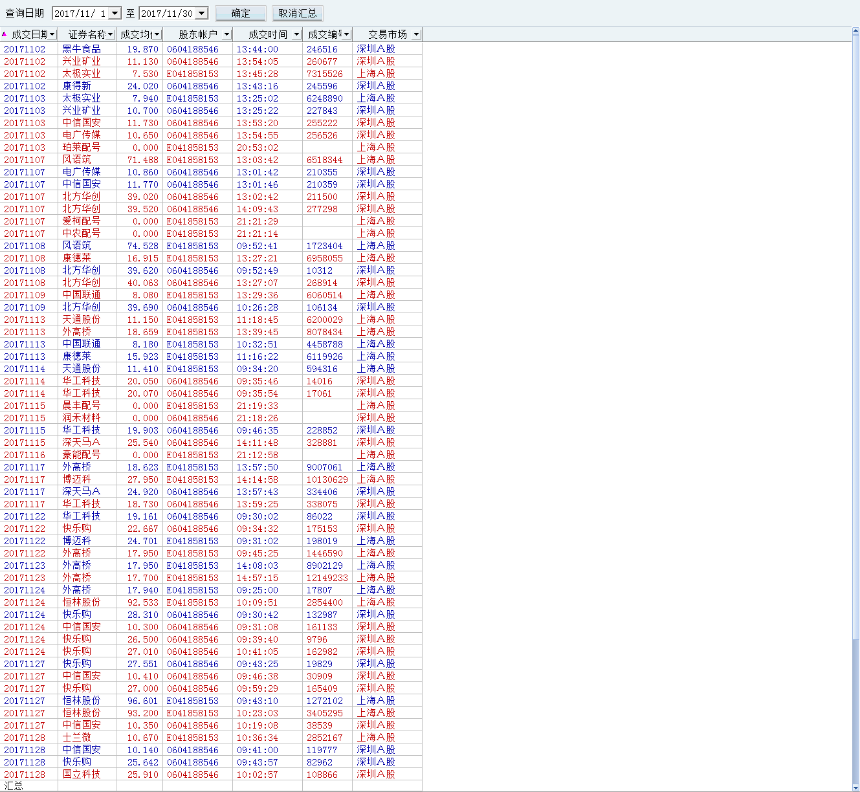Viewport: 860px width, 792px height.
Task: Click trade time 09:30:02
Action: [257, 516]
